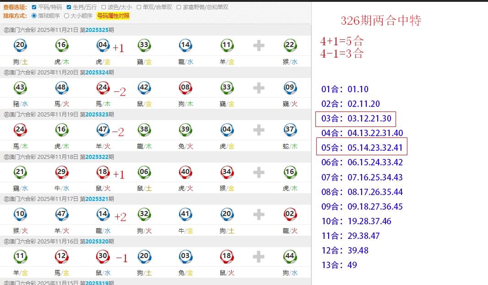Image resolution: width=488 pixels, height=285 pixels.
Task: Click special ball 22 in draw 2025325
Action: tap(289, 45)
